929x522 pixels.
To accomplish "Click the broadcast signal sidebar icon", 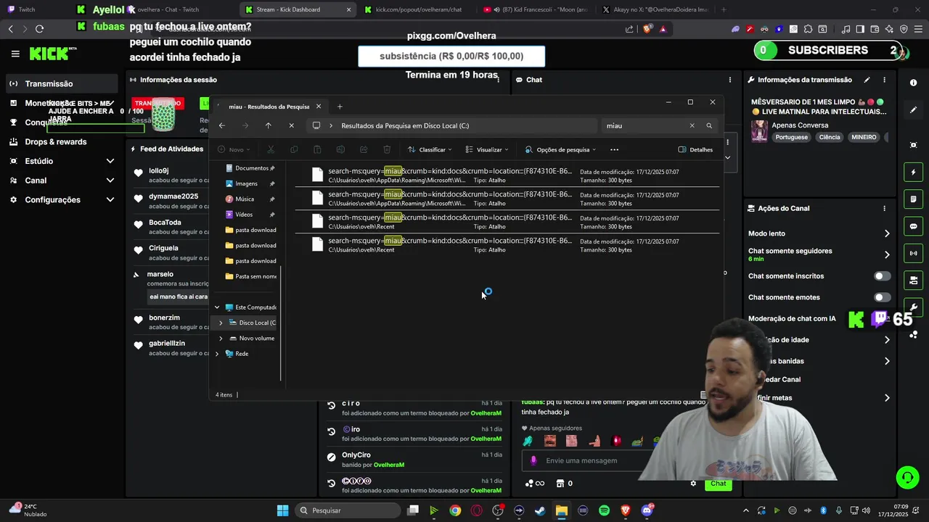I will click(x=913, y=253).
